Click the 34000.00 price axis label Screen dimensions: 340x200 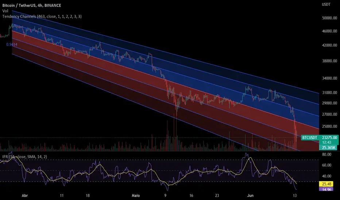coord(329,78)
